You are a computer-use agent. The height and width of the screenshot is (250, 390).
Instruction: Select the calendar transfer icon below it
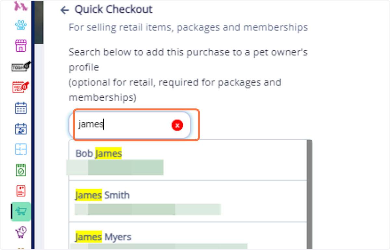20,129
